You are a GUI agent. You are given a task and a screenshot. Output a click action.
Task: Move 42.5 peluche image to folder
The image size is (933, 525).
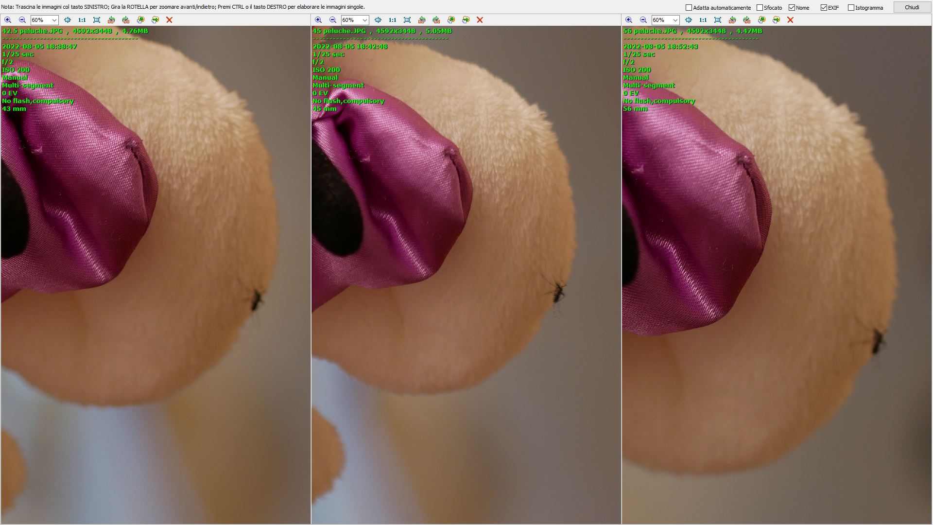[155, 20]
